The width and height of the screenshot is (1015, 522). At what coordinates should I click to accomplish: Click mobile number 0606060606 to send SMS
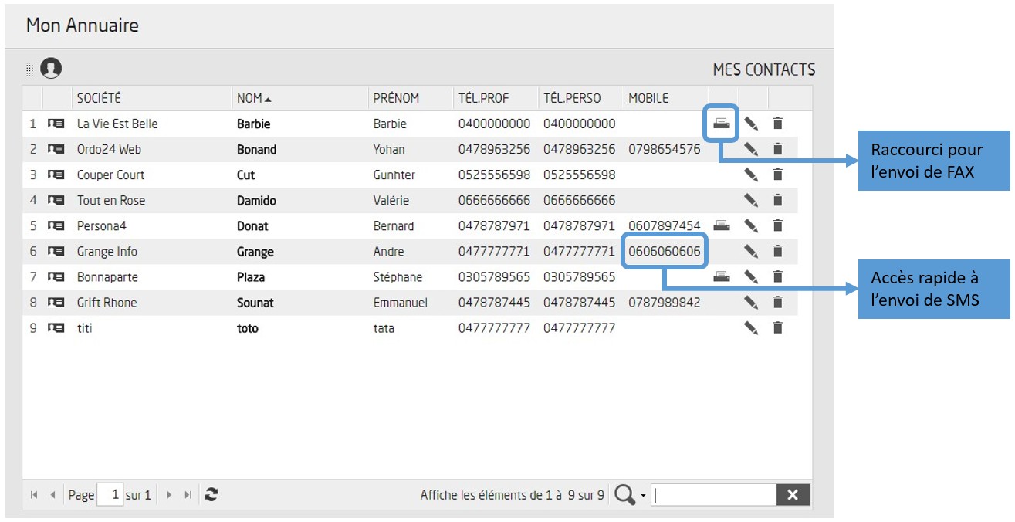665,252
